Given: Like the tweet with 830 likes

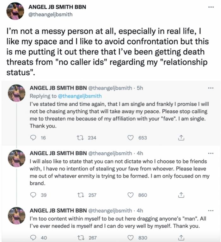Looking at the screenshot, I should coord(131,238).
